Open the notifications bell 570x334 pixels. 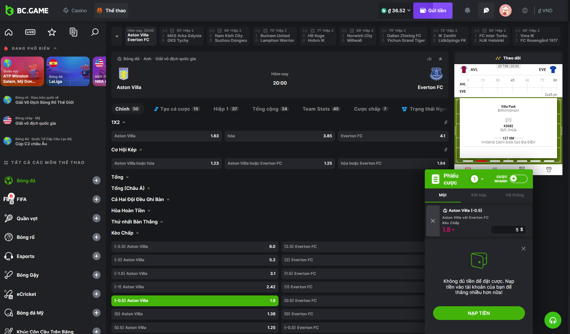tap(467, 10)
